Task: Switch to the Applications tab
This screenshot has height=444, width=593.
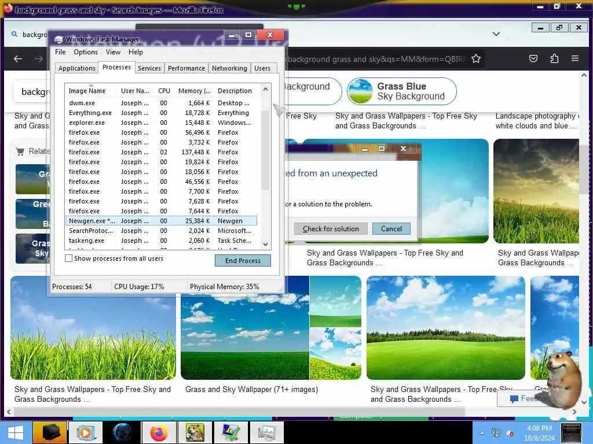Action: coord(77,68)
